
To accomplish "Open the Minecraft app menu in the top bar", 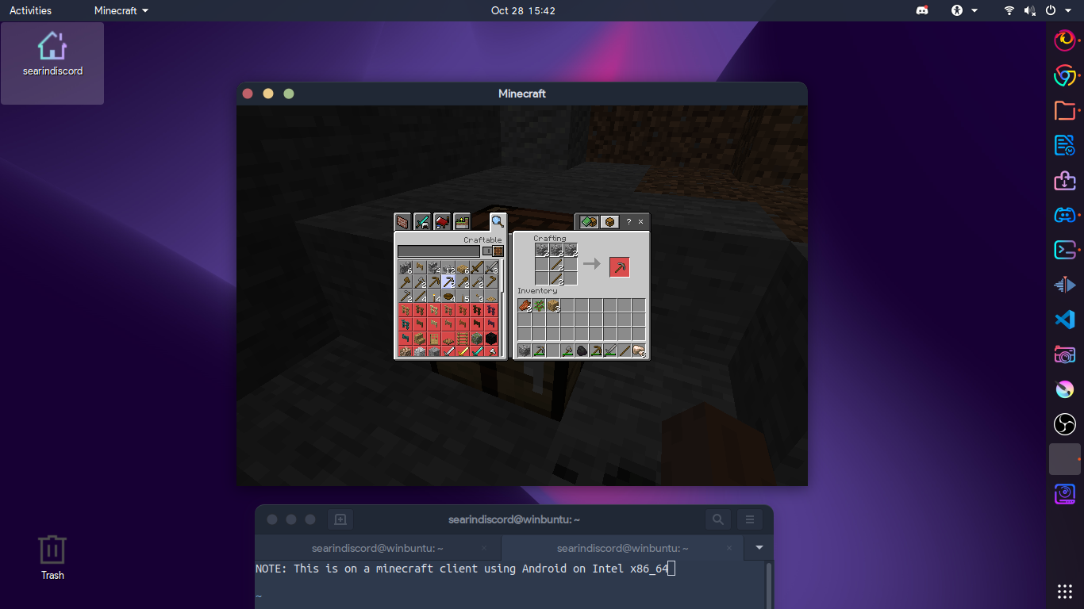I will point(121,10).
